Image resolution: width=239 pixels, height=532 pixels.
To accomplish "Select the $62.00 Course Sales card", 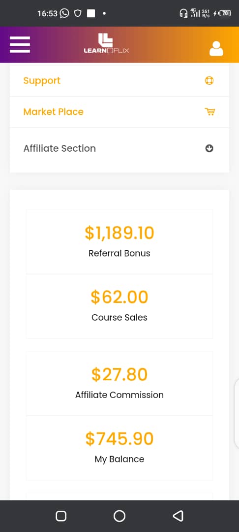I will click(x=119, y=306).
